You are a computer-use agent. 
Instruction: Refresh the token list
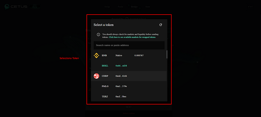[x=161, y=25]
